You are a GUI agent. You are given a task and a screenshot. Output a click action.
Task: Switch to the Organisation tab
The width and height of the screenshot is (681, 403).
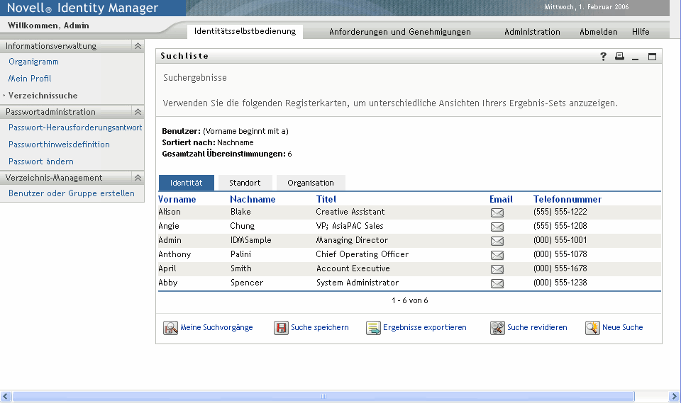point(311,183)
